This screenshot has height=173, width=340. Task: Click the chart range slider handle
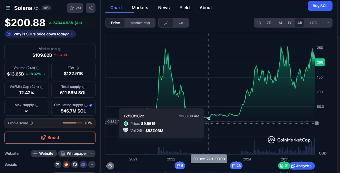317,123
